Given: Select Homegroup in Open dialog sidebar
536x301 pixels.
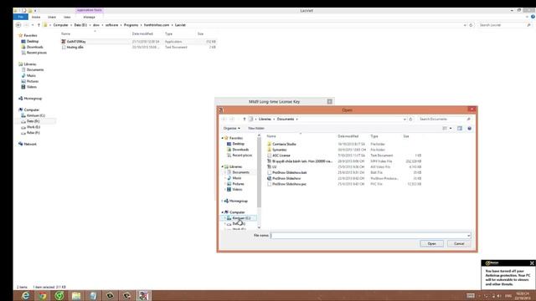Looking at the screenshot, I should coord(238,201).
